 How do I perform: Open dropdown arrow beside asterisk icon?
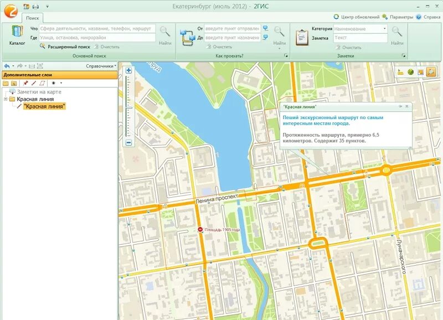61,83
